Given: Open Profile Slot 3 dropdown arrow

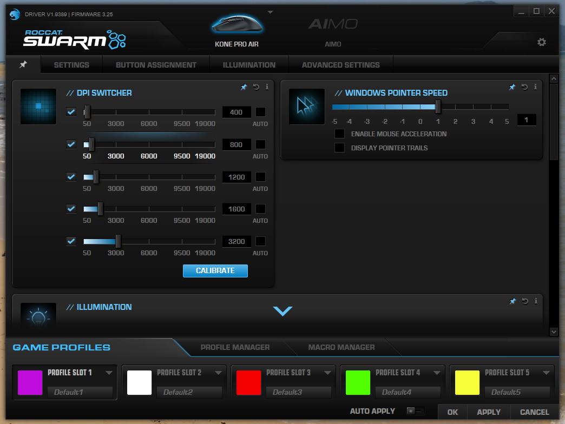Looking at the screenshot, I should (x=327, y=373).
